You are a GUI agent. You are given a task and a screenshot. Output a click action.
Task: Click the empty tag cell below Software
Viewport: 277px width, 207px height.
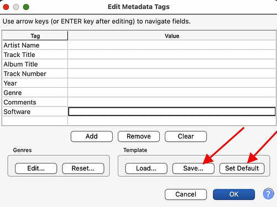tap(35, 121)
